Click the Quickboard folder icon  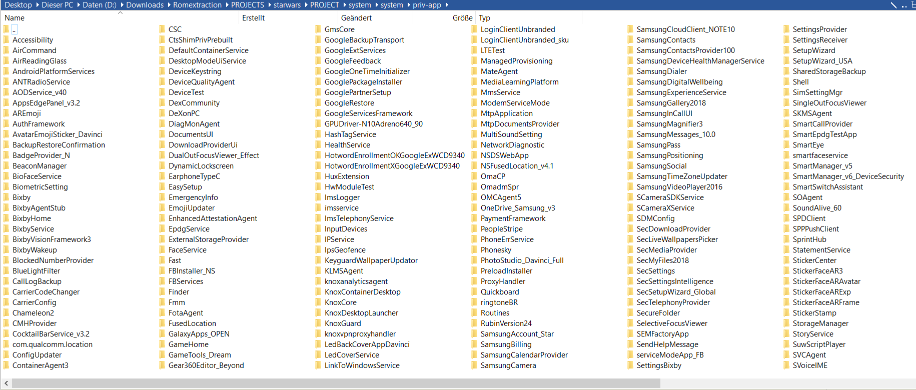(474, 292)
